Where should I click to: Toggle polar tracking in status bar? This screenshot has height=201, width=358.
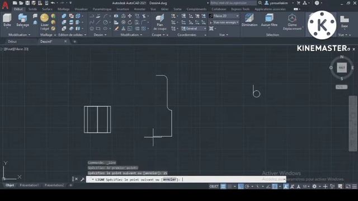coord(247,186)
